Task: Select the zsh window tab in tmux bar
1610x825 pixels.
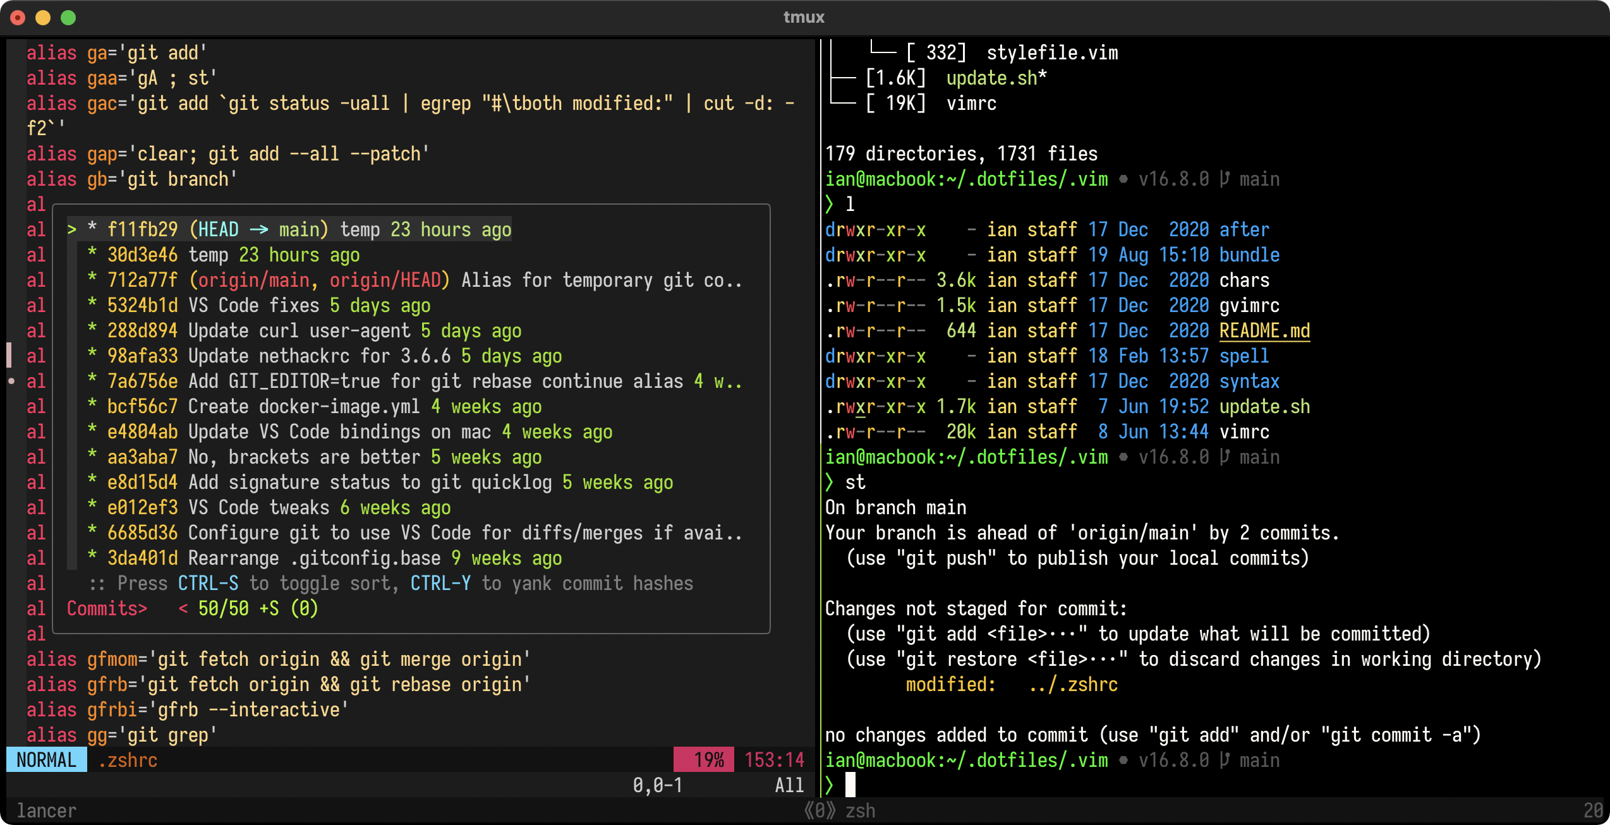Action: tap(859, 810)
